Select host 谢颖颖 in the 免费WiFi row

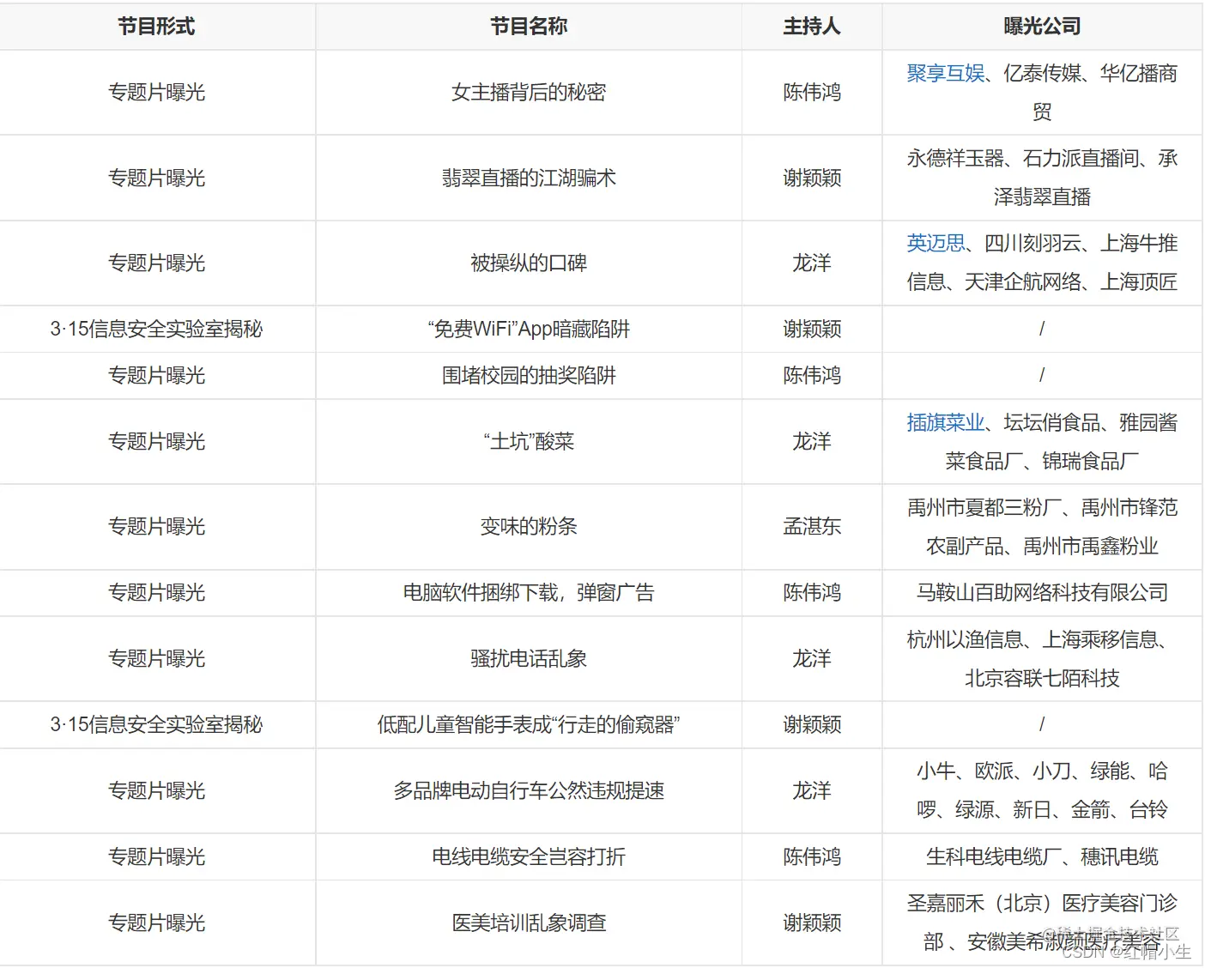click(812, 330)
